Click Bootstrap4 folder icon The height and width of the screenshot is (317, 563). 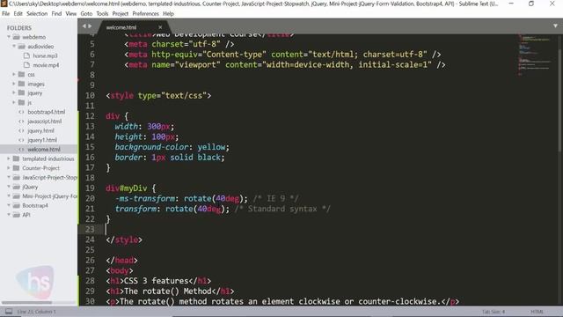[x=17, y=205]
